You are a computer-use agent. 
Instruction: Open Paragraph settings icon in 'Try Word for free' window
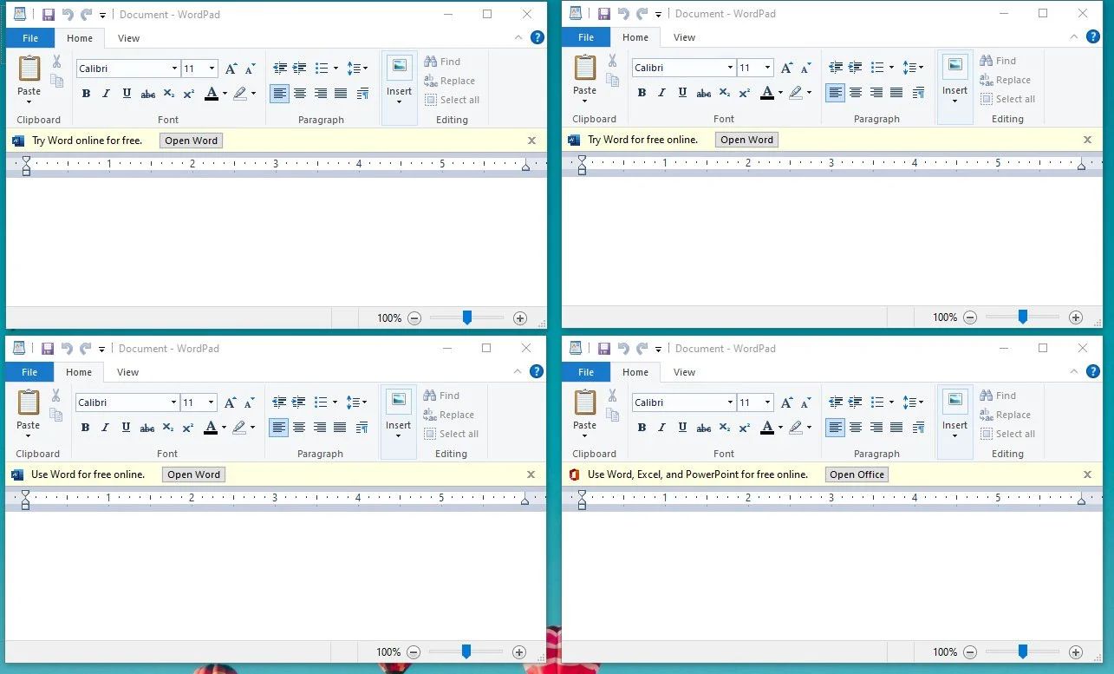click(918, 93)
